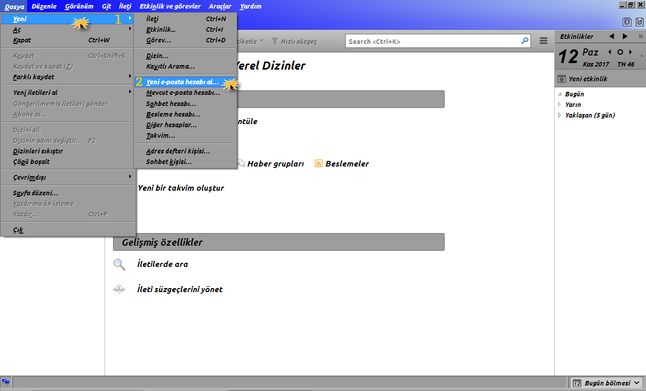
Task: Choose Mevcut e-posta hesabı
Action: coord(185,92)
